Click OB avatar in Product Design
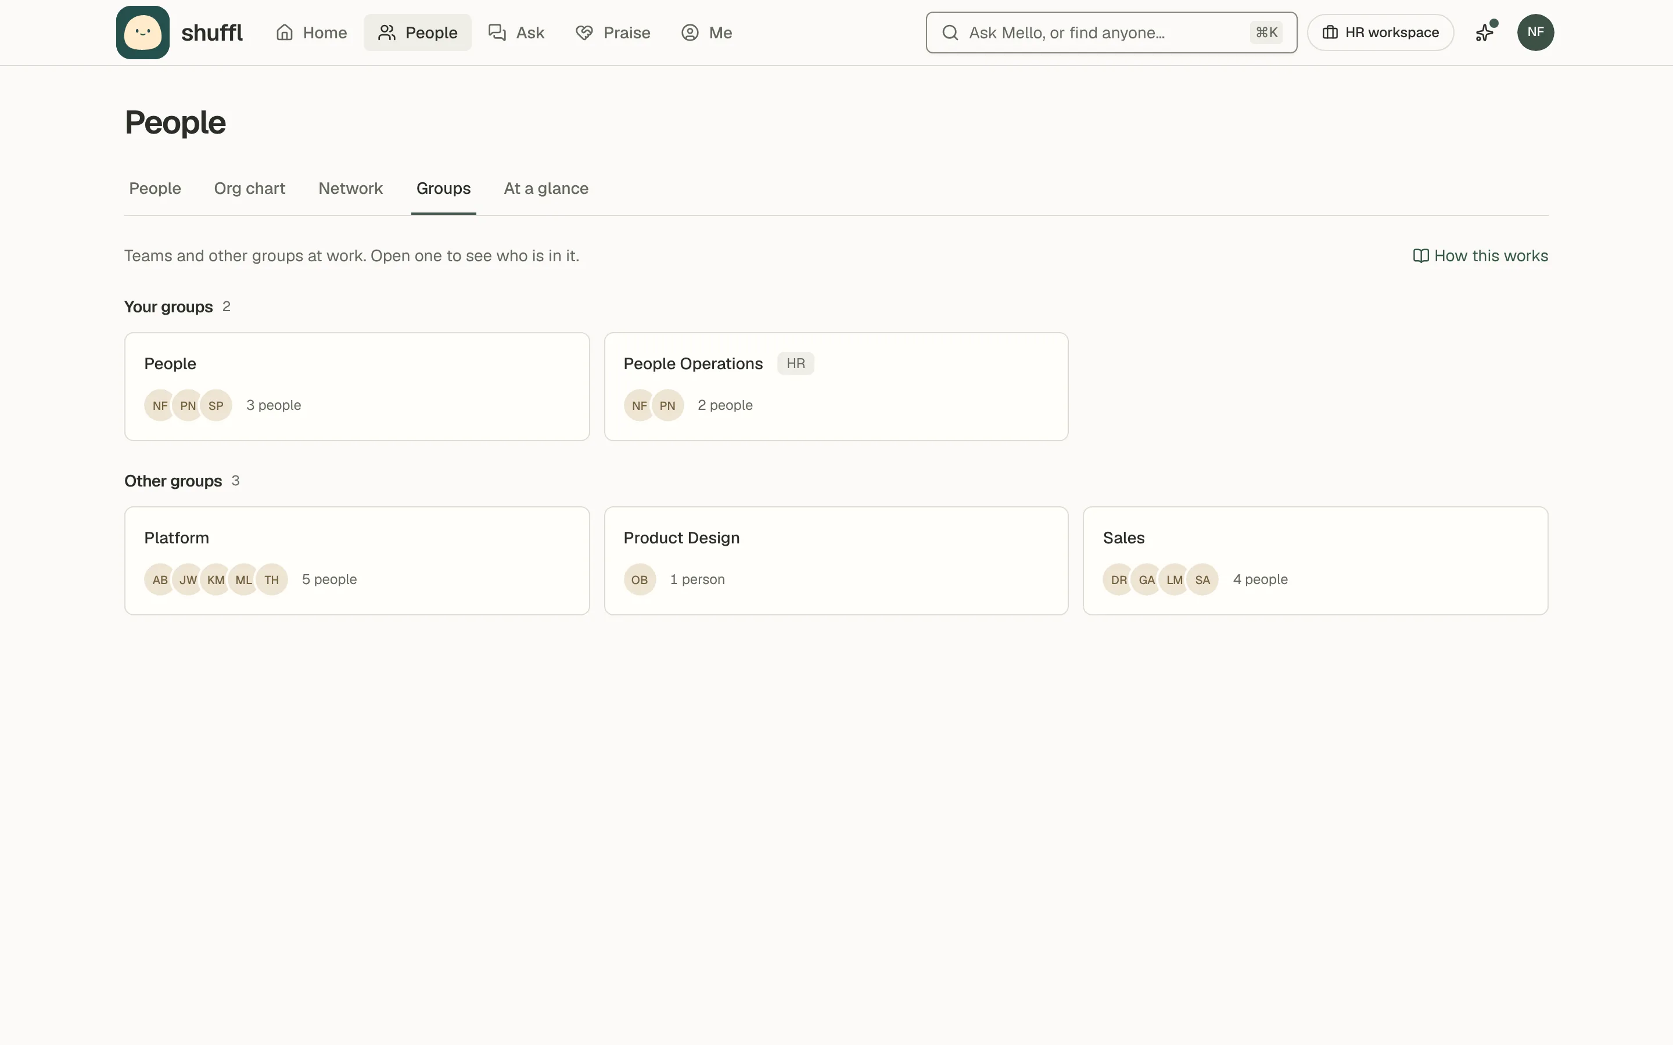 click(x=640, y=580)
